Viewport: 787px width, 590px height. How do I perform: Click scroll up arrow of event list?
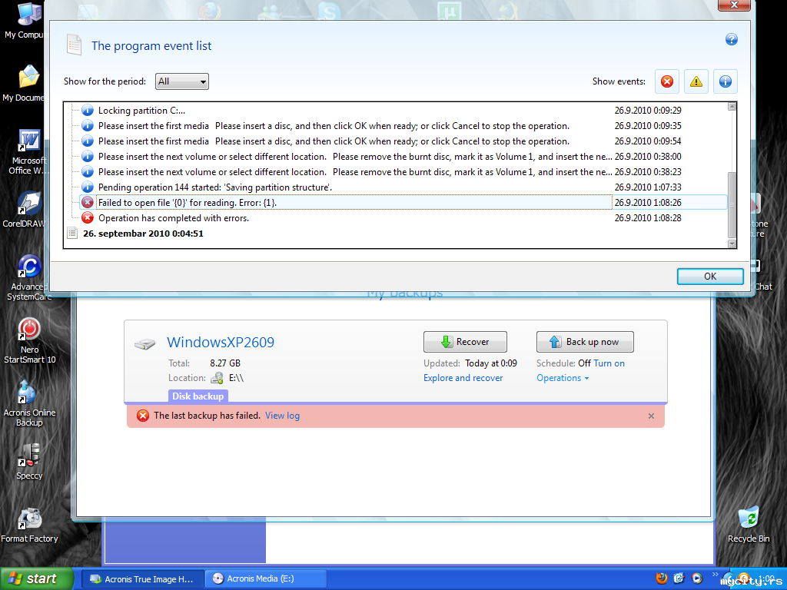732,106
